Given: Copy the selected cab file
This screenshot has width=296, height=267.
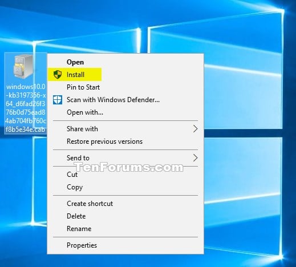Looking at the screenshot, I should coord(75,187).
